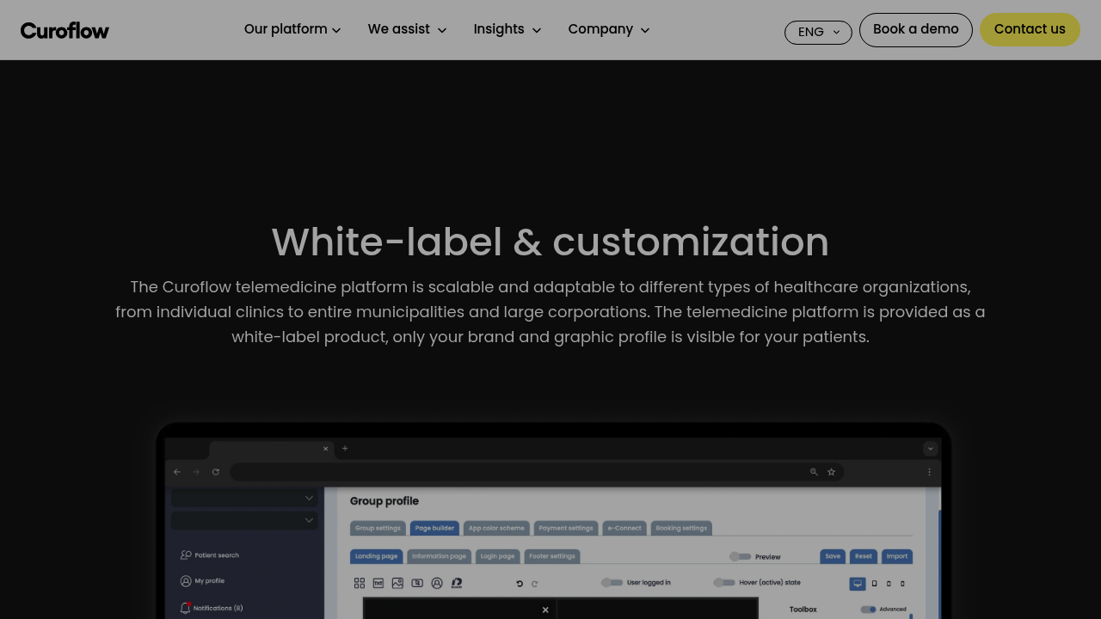
Task: Toggle the Hover (active) state switch
Action: tap(723, 582)
